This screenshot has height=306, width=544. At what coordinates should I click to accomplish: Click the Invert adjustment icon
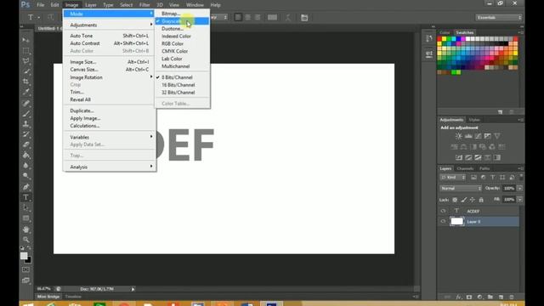tap(459, 157)
